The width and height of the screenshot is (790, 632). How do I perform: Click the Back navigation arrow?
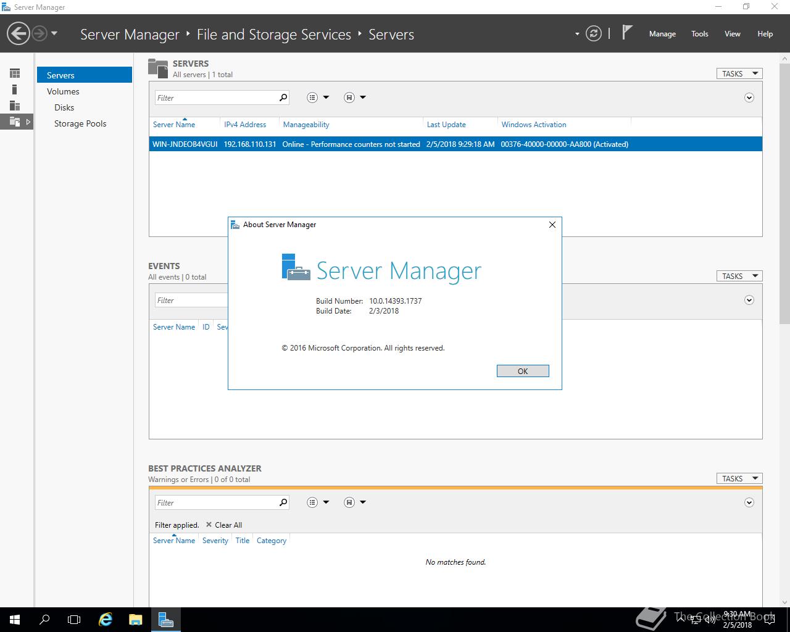(x=19, y=33)
